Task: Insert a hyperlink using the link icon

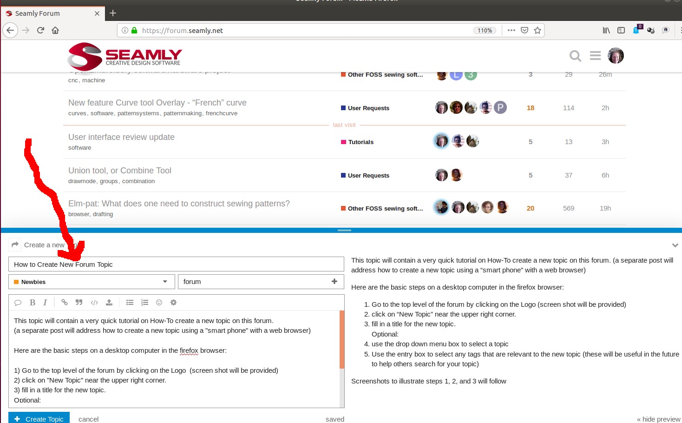Action: click(65, 303)
